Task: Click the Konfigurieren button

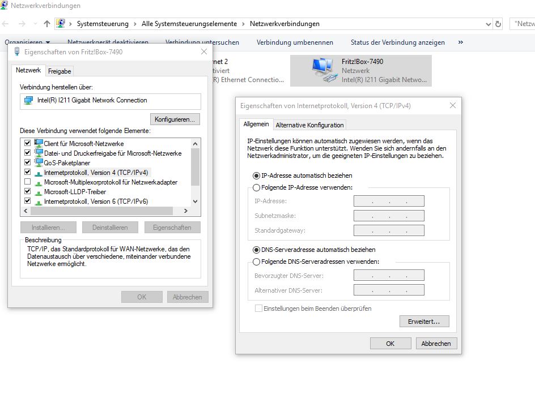Action: click(175, 119)
